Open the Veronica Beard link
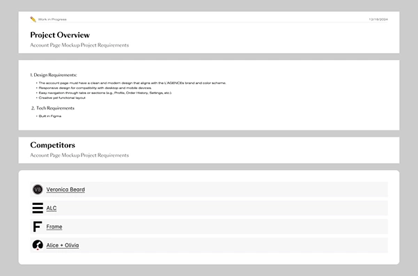418x276 pixels. 65,190
